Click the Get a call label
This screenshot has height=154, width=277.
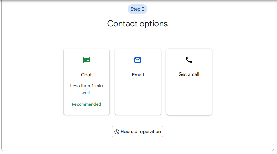(189, 74)
